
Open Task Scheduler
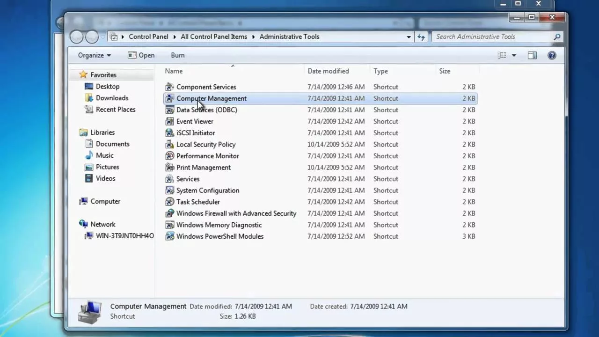pyautogui.click(x=198, y=202)
